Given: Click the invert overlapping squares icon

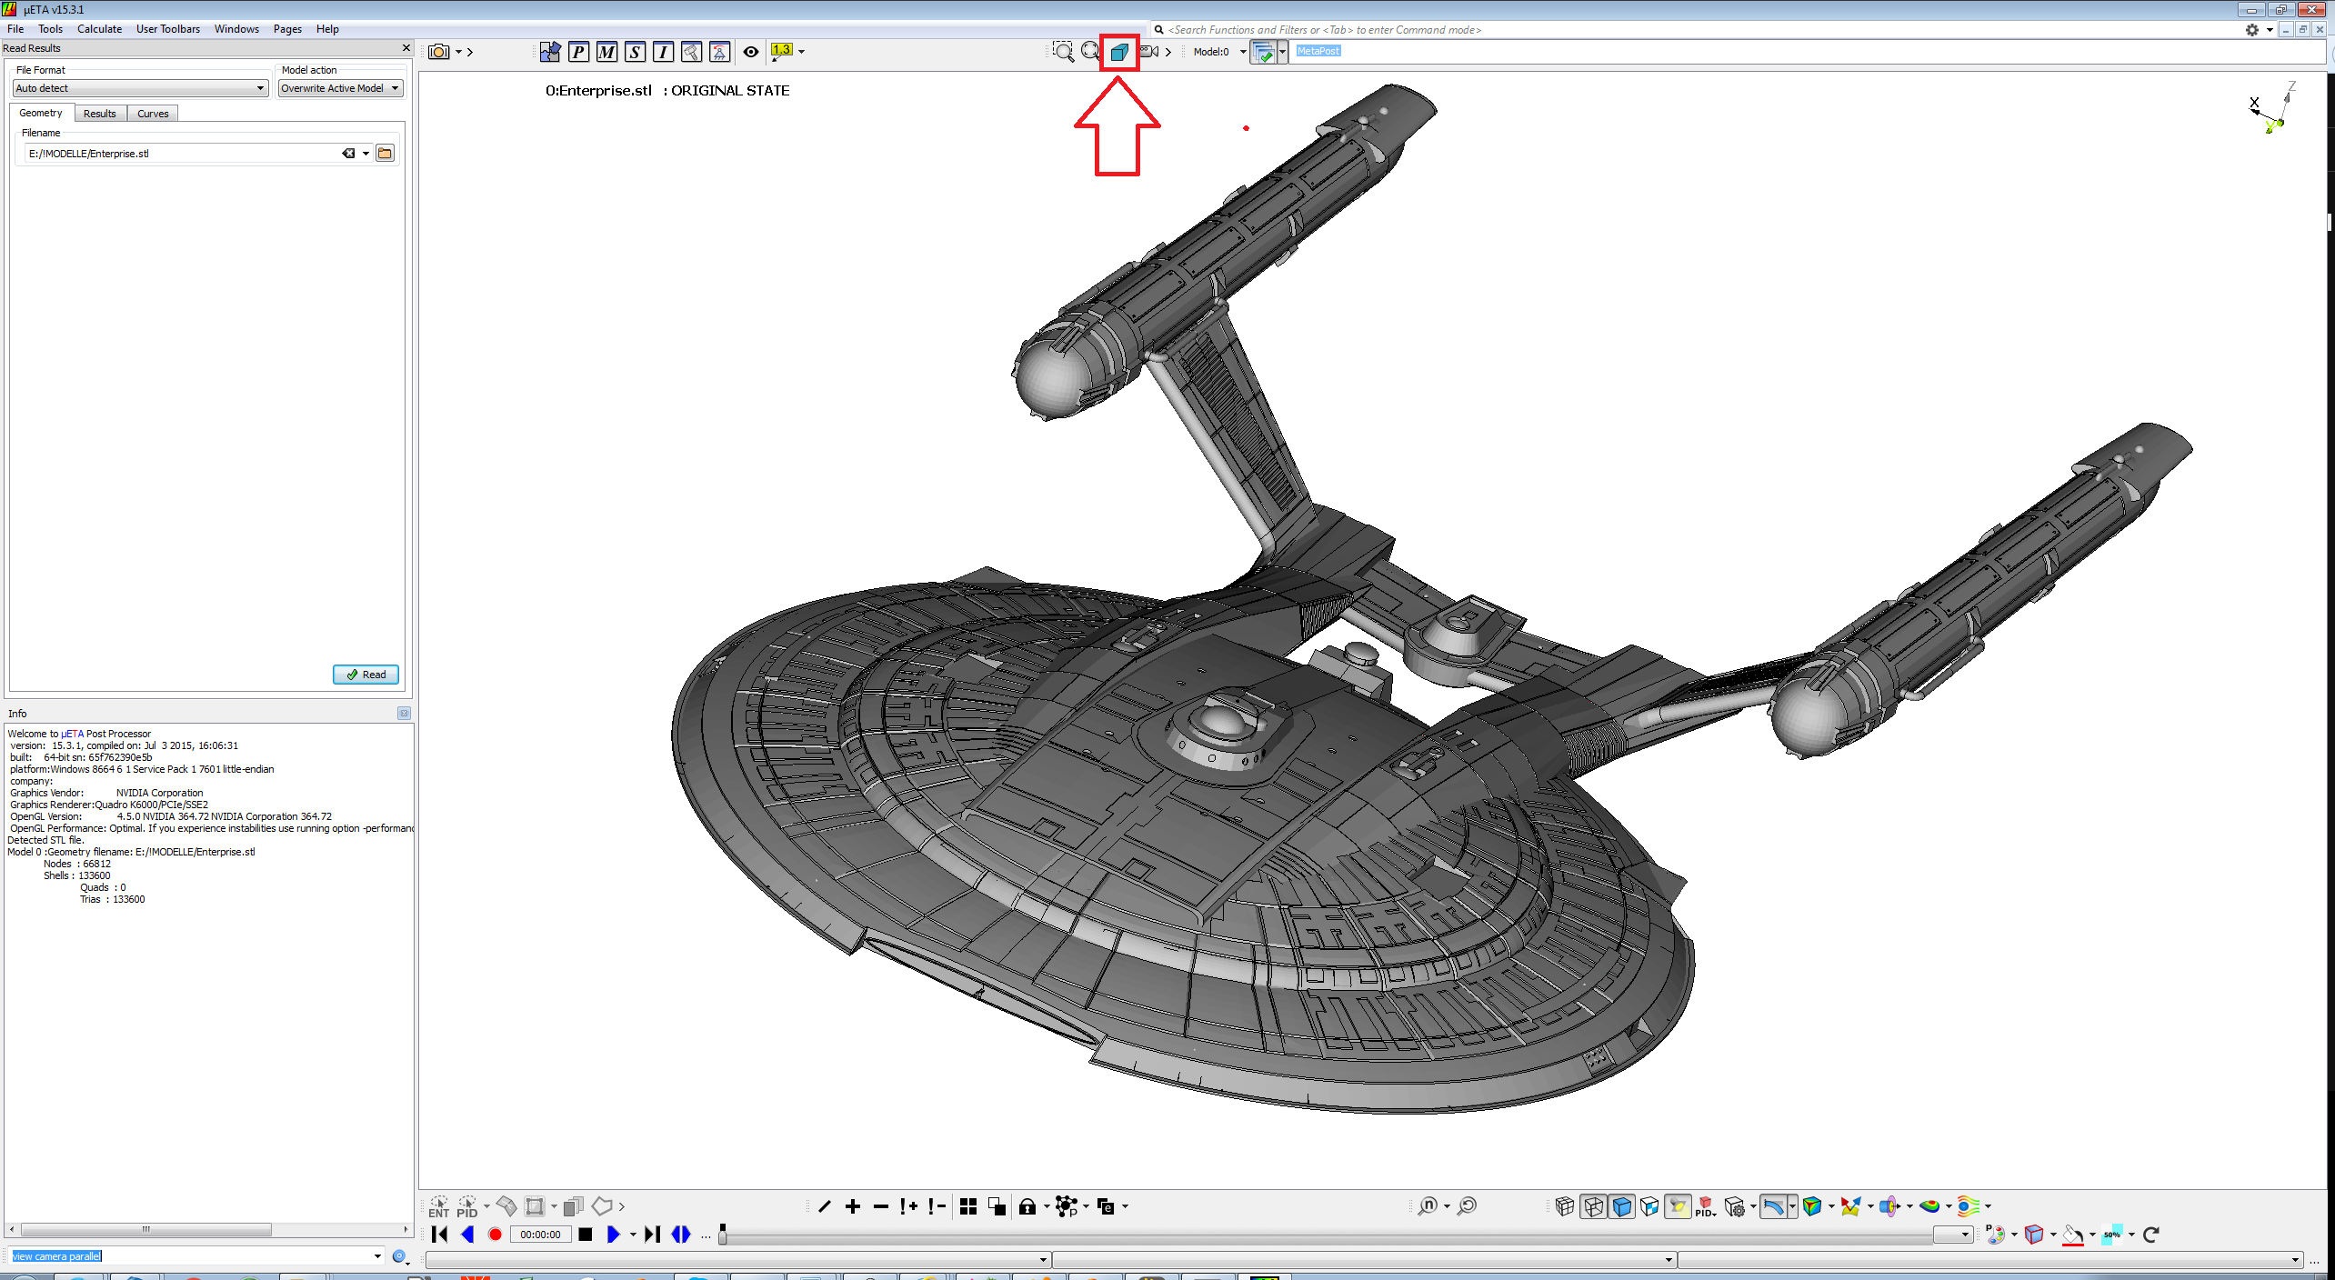Looking at the screenshot, I should coord(997,1206).
